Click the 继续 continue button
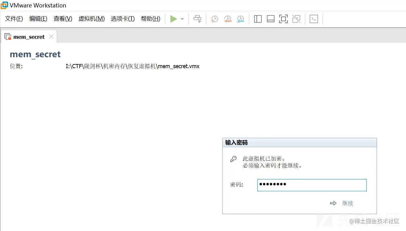 click(x=348, y=203)
